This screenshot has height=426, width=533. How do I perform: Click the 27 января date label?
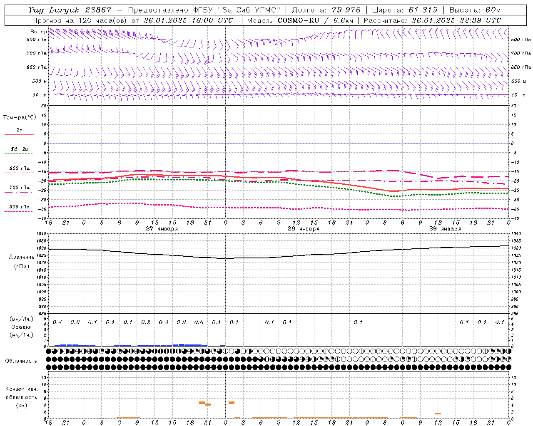162,229
